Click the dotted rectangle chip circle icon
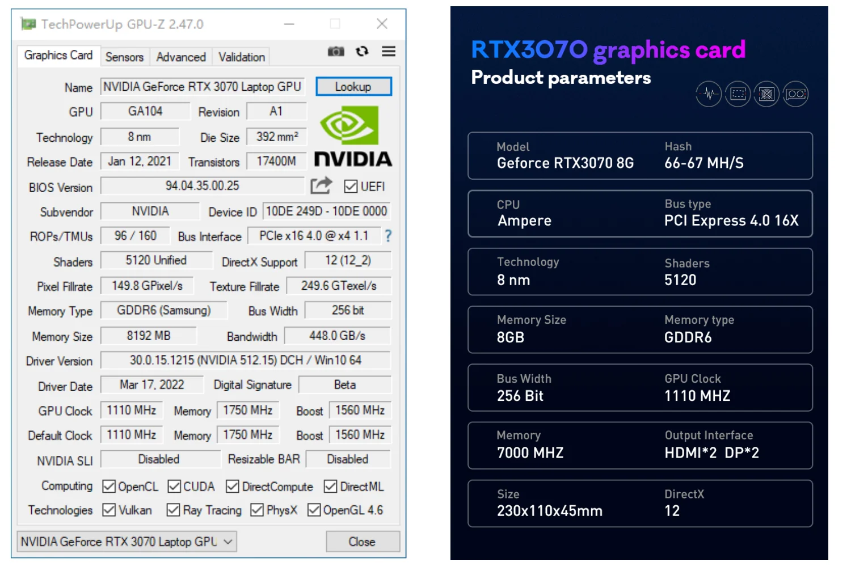851x567 pixels. [x=738, y=94]
